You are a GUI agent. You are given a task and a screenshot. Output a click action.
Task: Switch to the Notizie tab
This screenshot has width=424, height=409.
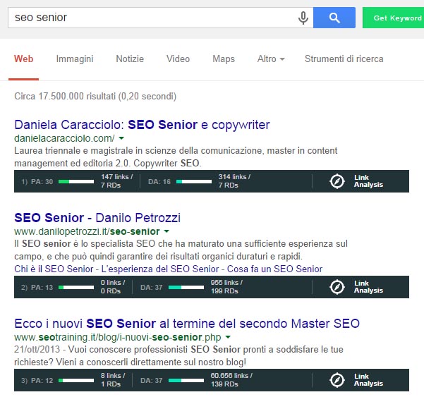tap(130, 59)
